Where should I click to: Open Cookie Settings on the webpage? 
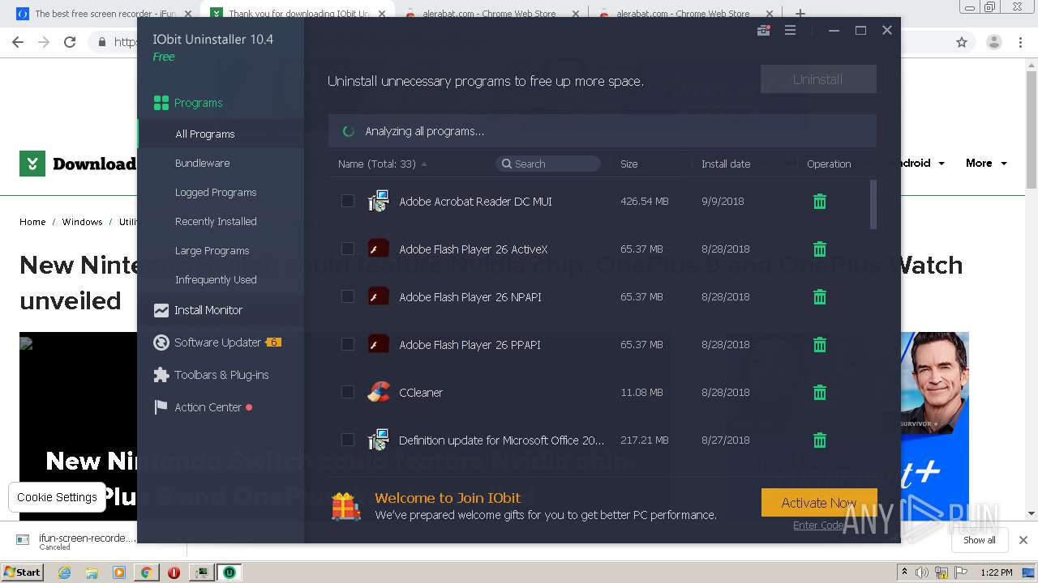(x=57, y=497)
